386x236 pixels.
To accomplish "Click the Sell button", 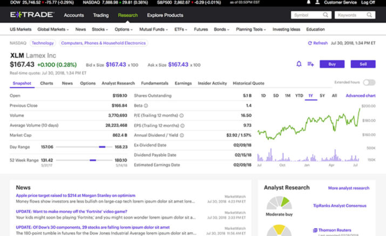I will pos(363,64).
